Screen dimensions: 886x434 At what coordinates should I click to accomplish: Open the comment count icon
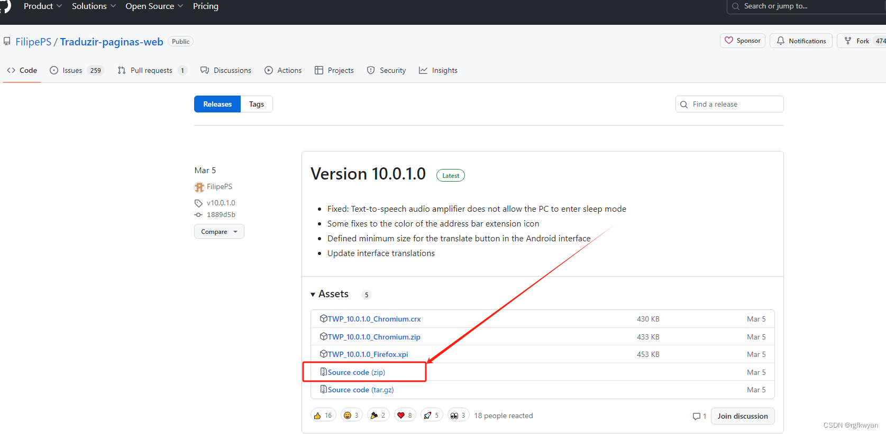[697, 417]
